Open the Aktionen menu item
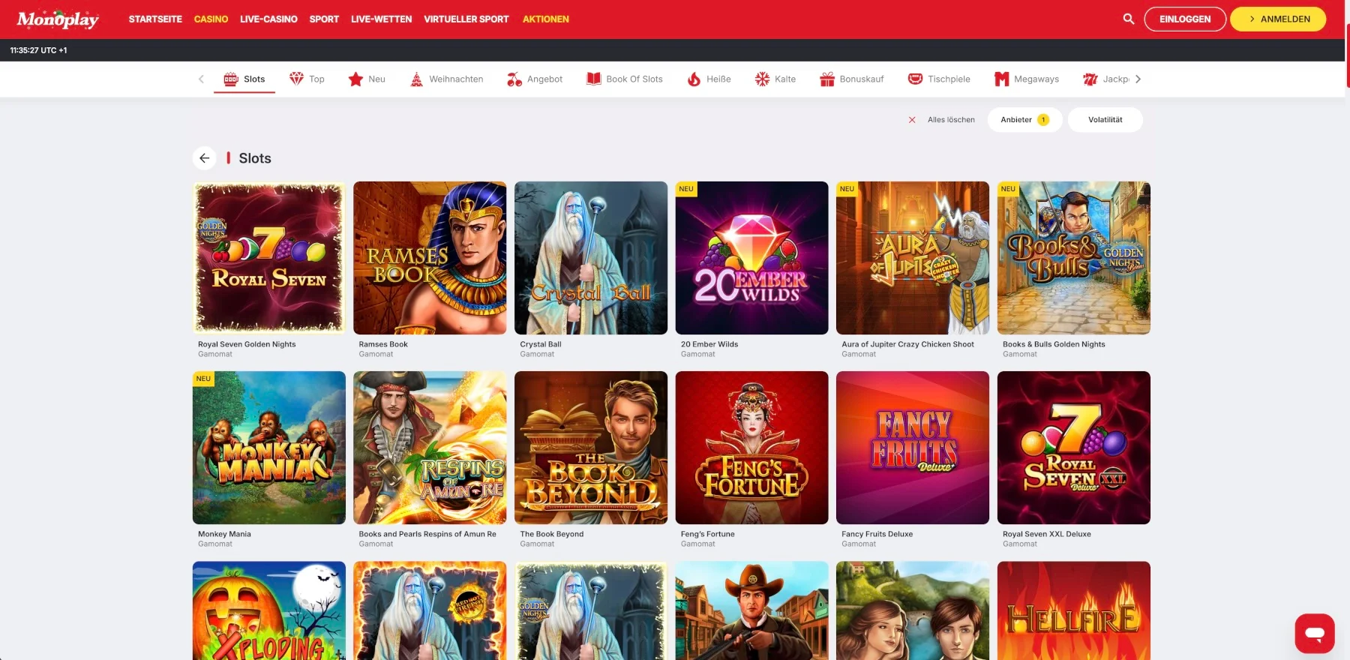1350x660 pixels. (545, 19)
